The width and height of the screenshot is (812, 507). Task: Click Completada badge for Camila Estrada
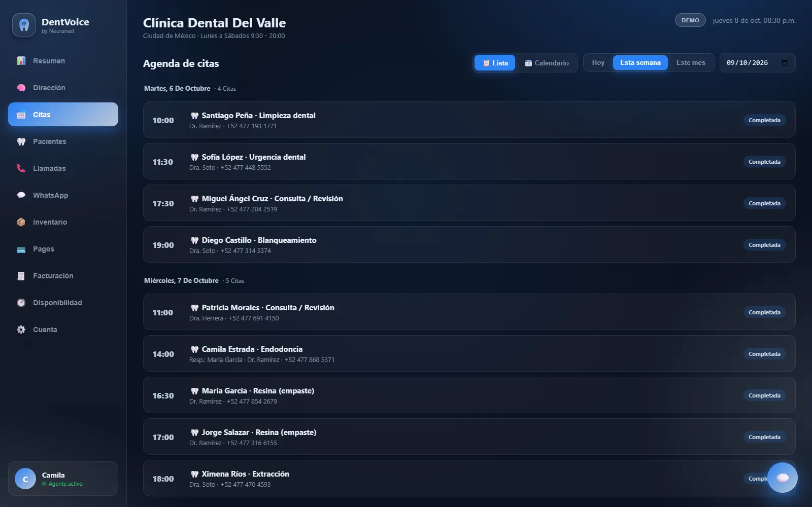click(x=764, y=354)
